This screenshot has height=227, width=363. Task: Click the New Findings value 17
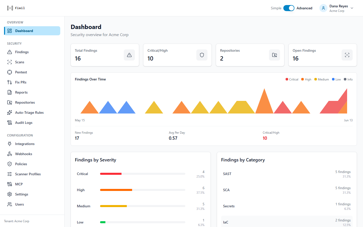coord(77,138)
